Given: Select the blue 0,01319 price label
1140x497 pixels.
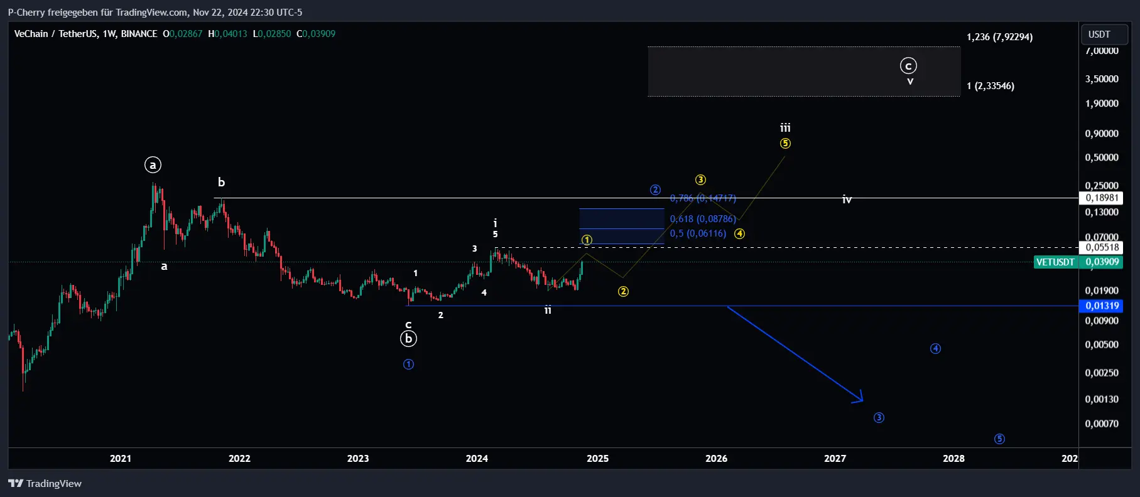Looking at the screenshot, I should [1102, 306].
